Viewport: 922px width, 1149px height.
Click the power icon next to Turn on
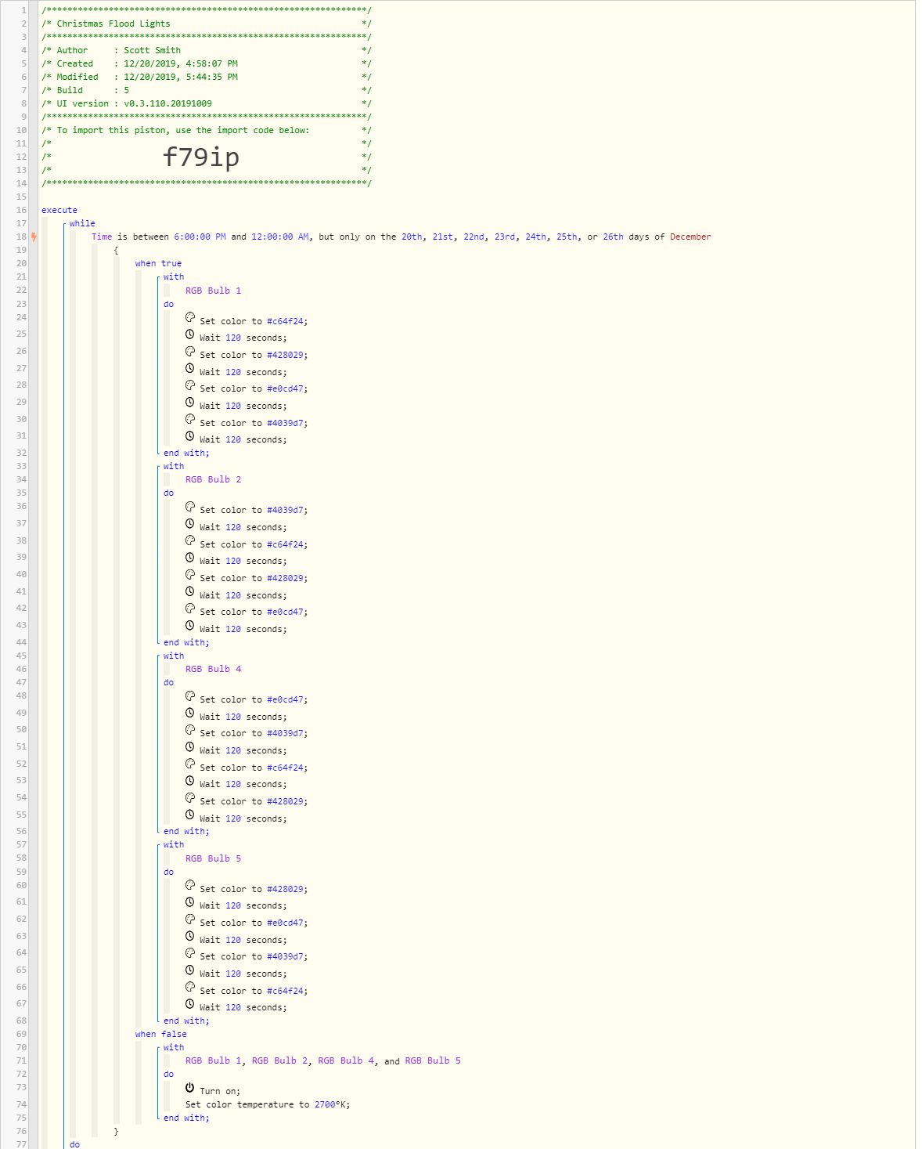pyautogui.click(x=190, y=1087)
